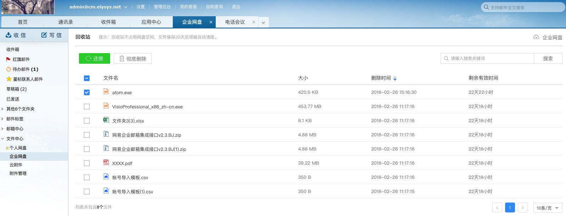Open the tab overflow dropdown arrow
The image size is (566, 216).
click(263, 22)
